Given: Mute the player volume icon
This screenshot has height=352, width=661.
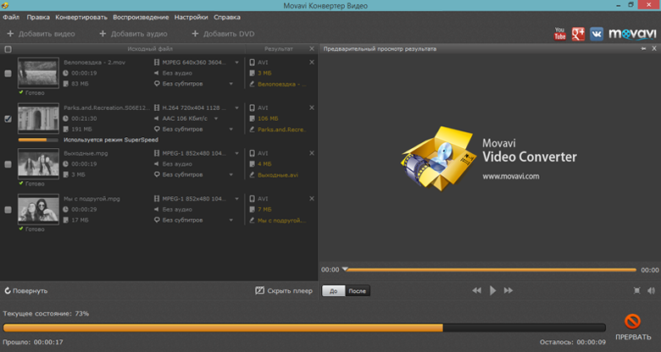Looking at the screenshot, I should point(652,290).
